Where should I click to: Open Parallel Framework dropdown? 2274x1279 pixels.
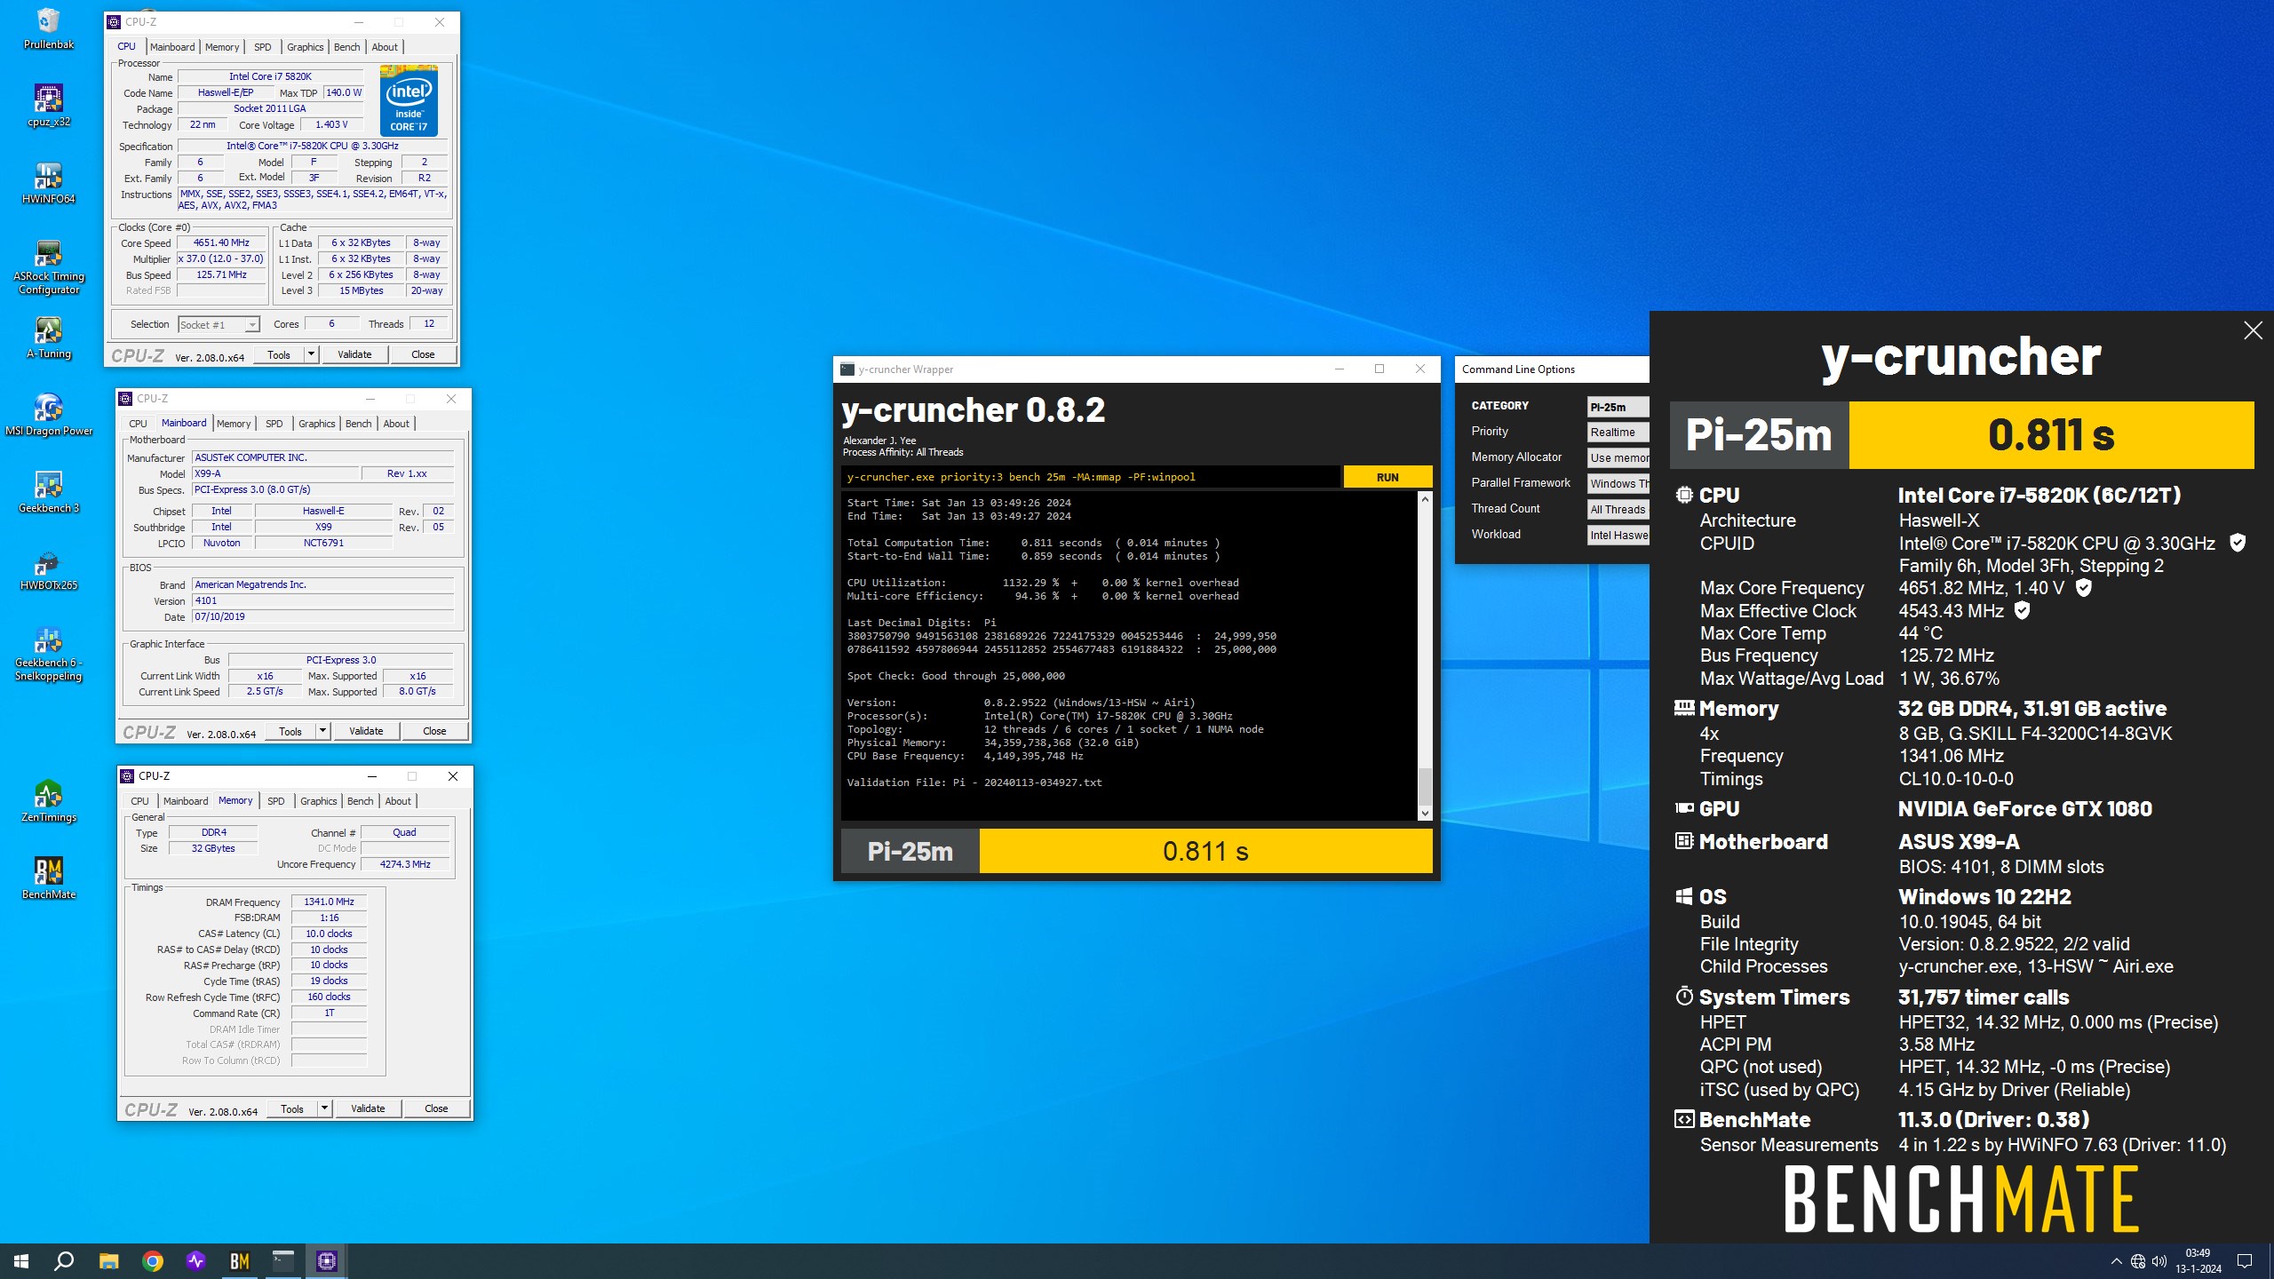[x=1618, y=484]
